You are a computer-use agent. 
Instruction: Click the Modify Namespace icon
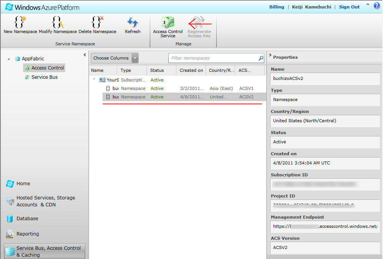[58, 22]
